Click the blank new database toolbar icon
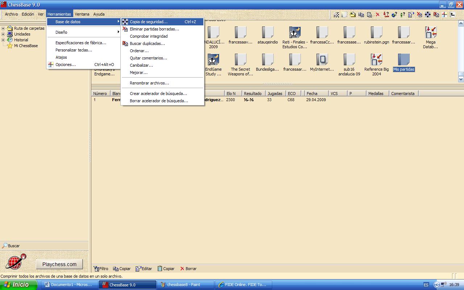 344,14
